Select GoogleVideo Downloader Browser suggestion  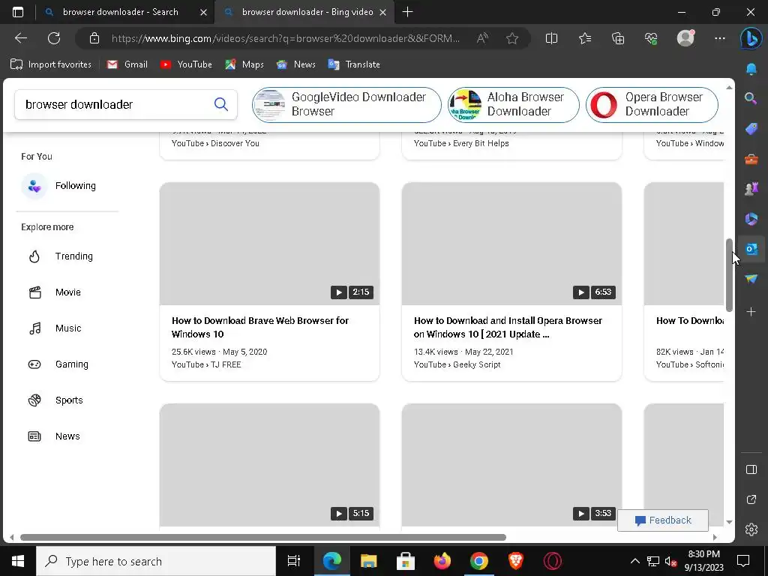pyautogui.click(x=346, y=104)
